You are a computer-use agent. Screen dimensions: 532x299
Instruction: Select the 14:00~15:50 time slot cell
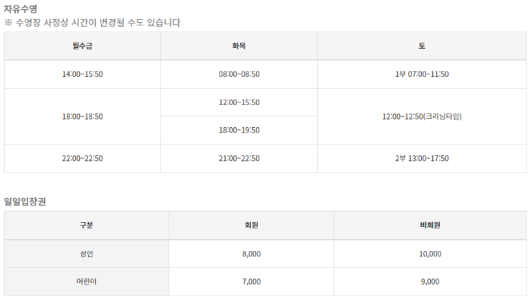pyautogui.click(x=83, y=74)
